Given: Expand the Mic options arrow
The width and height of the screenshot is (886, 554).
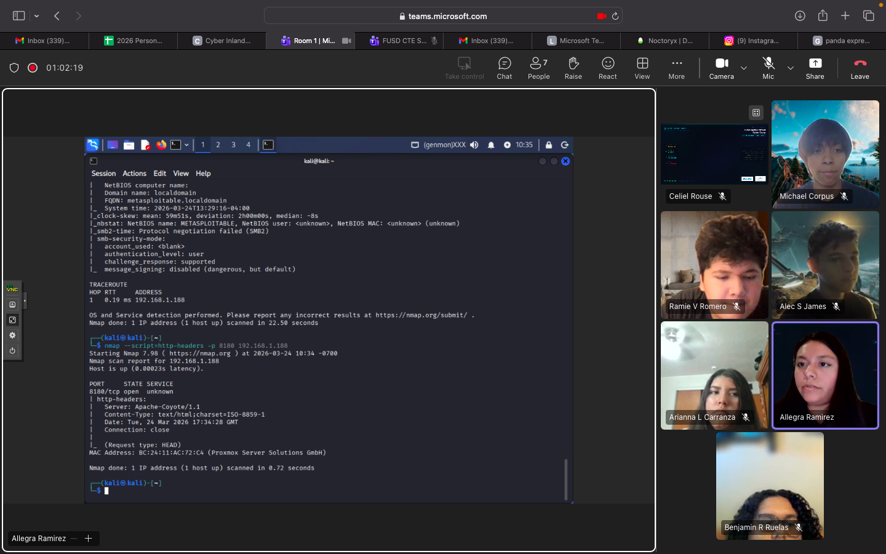Looking at the screenshot, I should (x=791, y=68).
